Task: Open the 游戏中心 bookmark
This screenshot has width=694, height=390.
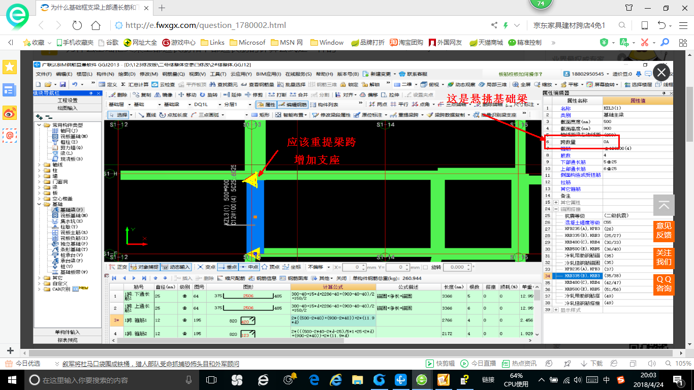Action: 179,43
